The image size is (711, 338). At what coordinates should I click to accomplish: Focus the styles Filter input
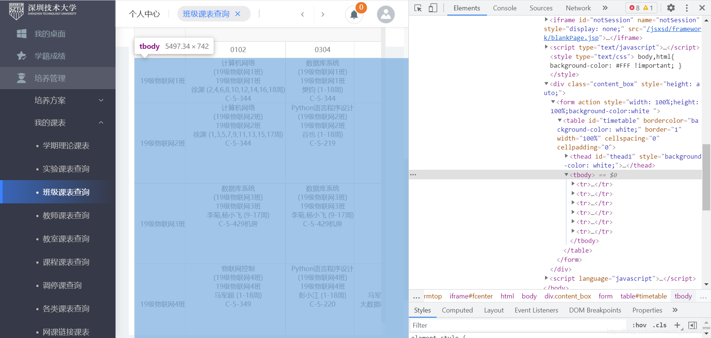518,325
